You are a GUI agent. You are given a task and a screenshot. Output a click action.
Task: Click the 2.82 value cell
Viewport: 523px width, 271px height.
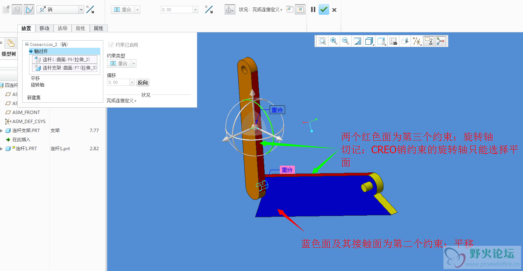coord(94,149)
